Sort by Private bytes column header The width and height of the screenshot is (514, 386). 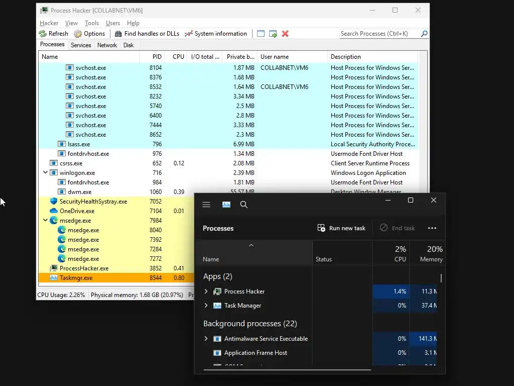(239, 57)
